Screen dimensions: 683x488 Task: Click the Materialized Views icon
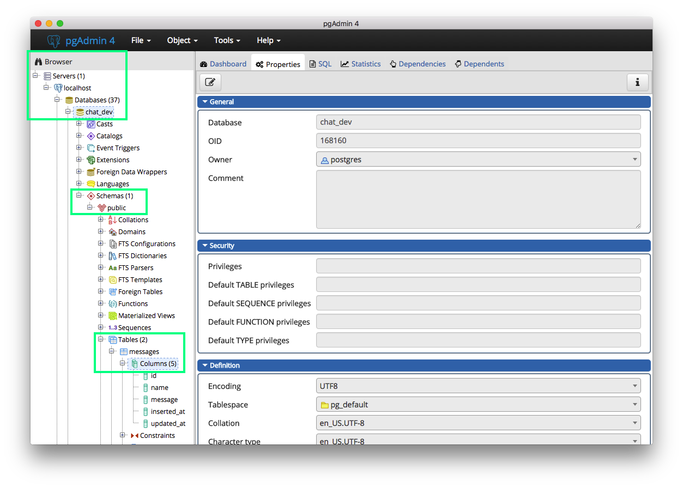[113, 315]
